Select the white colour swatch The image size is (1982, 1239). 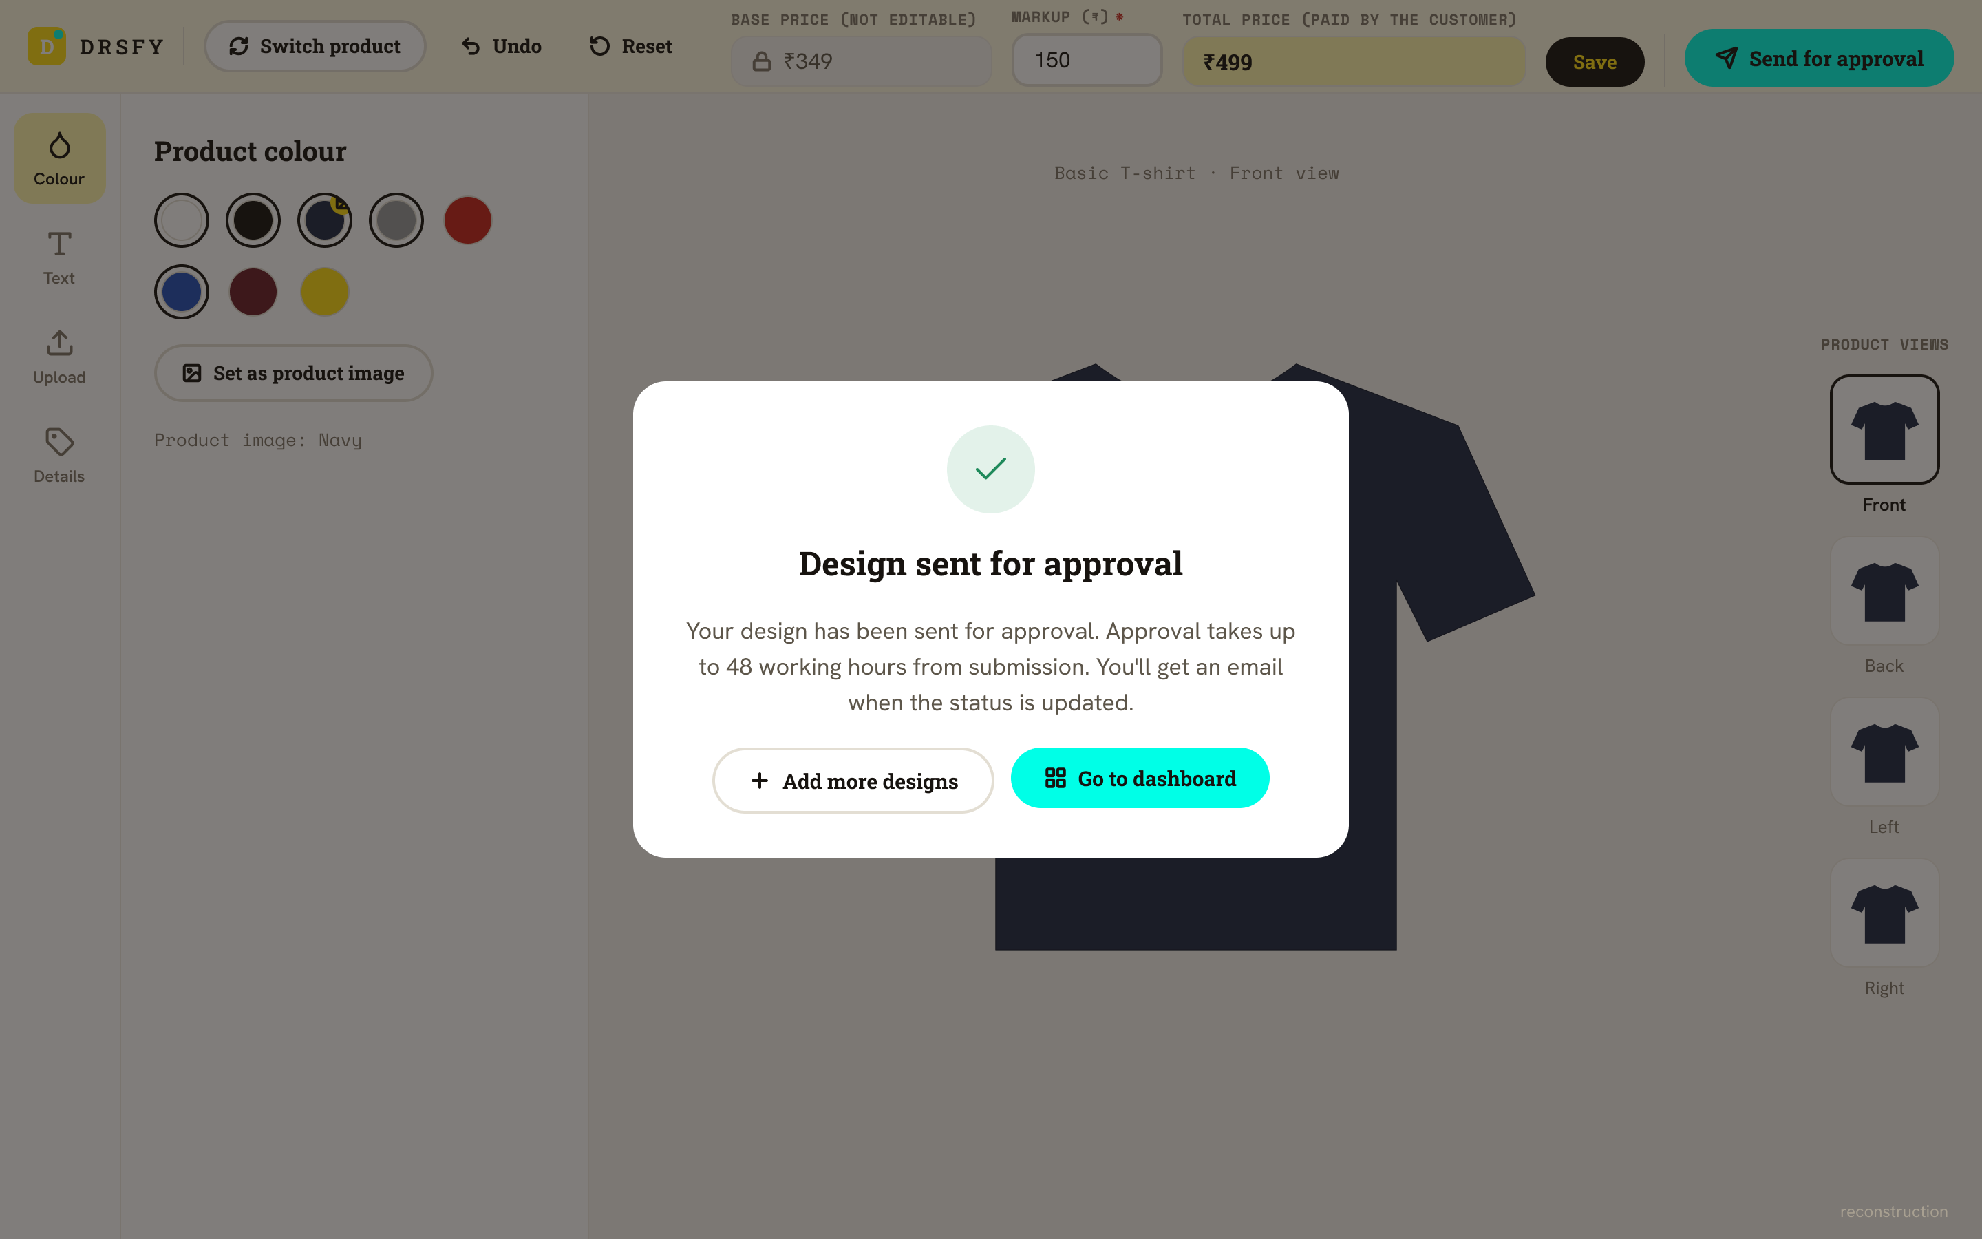(x=182, y=220)
